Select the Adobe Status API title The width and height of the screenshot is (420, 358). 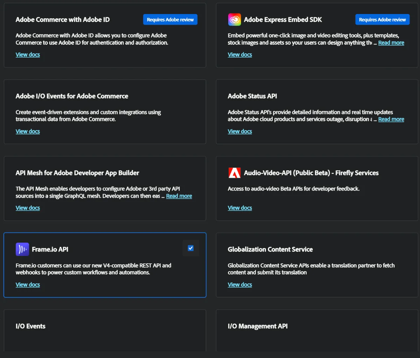pyautogui.click(x=252, y=96)
